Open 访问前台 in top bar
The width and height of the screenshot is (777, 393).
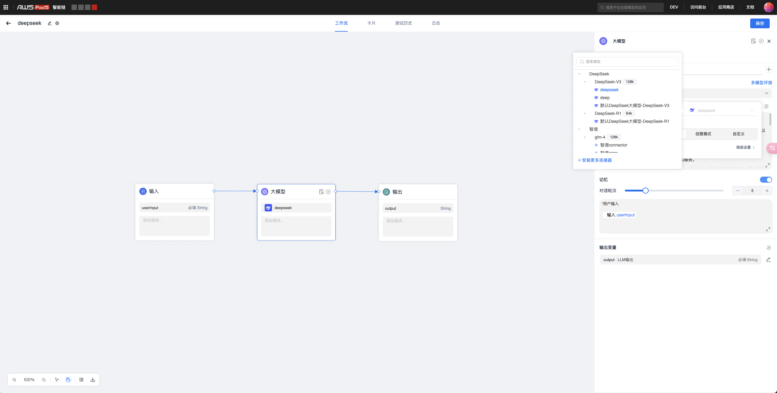point(698,7)
